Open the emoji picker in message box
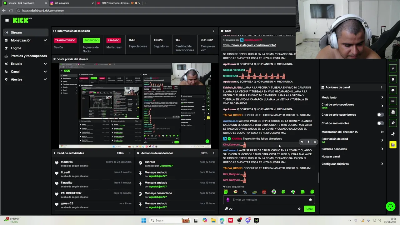Screen dimensions: 400x225 point(310,200)
